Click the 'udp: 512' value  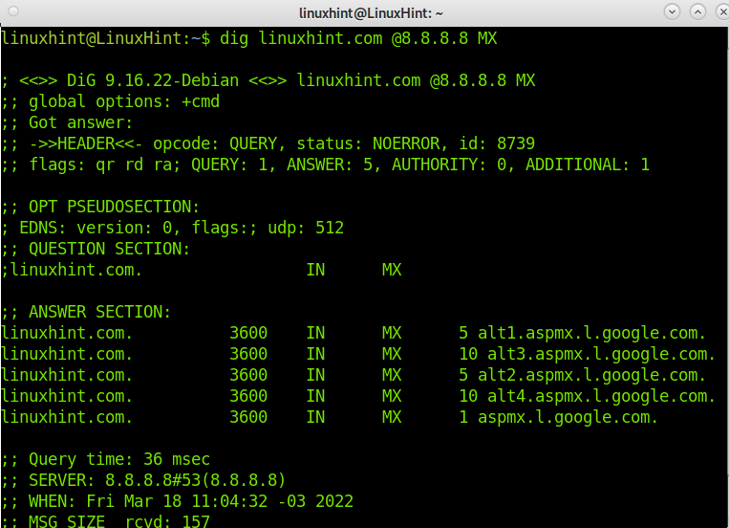click(306, 228)
